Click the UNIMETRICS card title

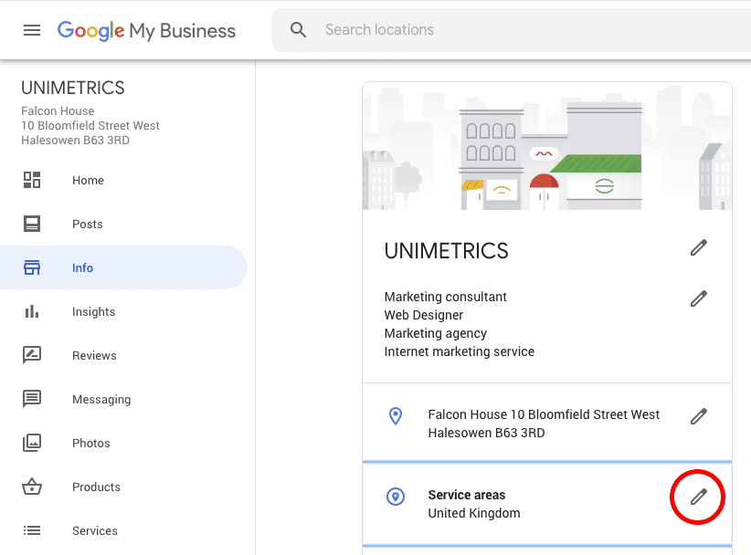point(446,251)
